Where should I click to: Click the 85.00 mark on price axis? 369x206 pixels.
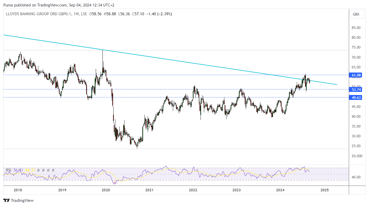(356, 28)
